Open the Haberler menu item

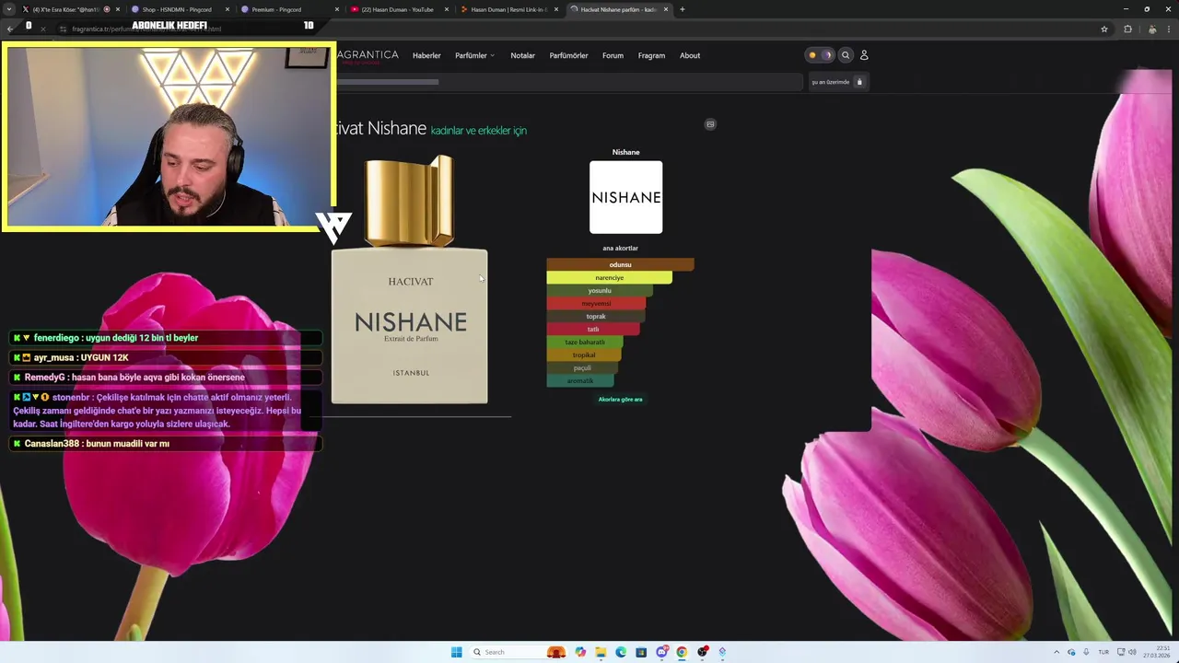(x=426, y=55)
